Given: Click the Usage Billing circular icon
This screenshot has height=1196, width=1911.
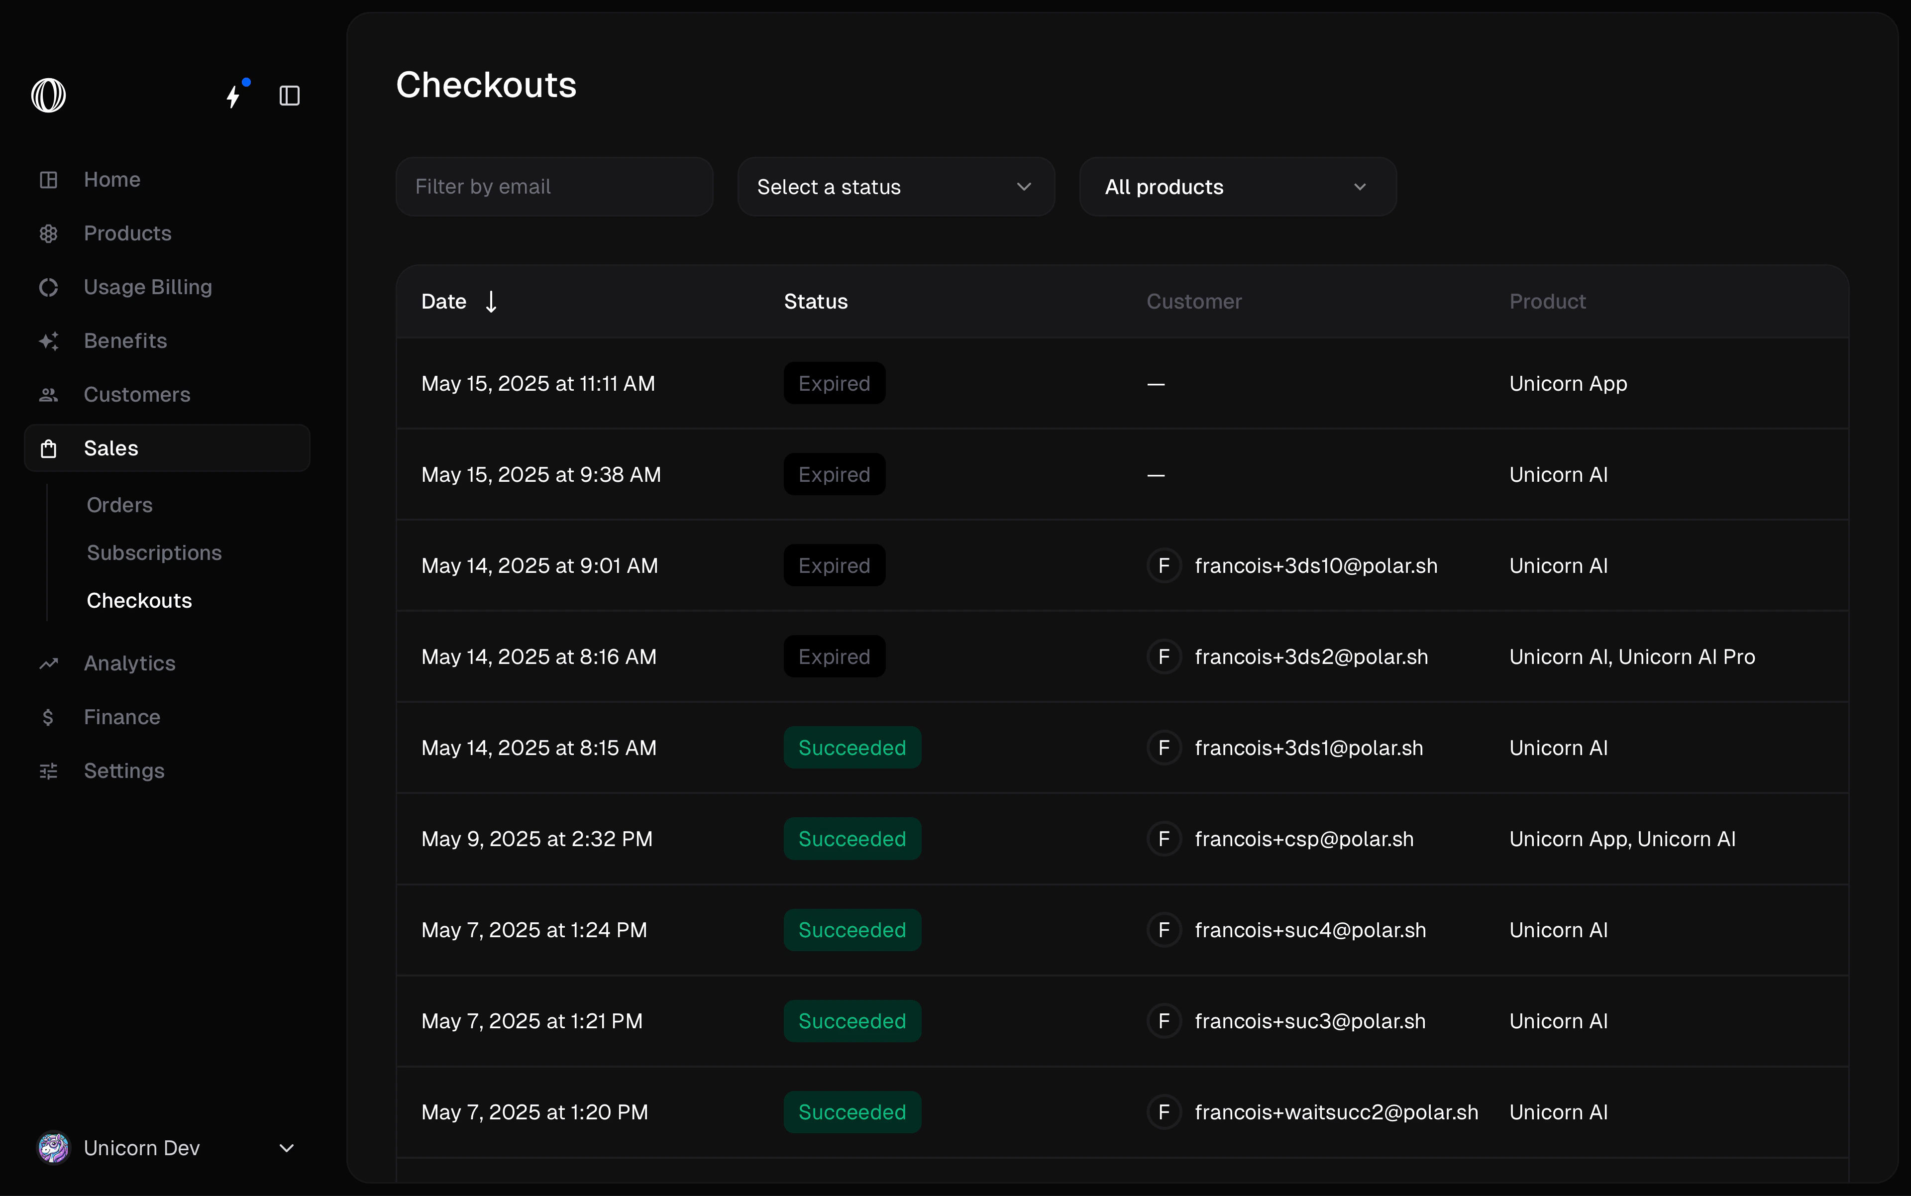Looking at the screenshot, I should coord(48,287).
